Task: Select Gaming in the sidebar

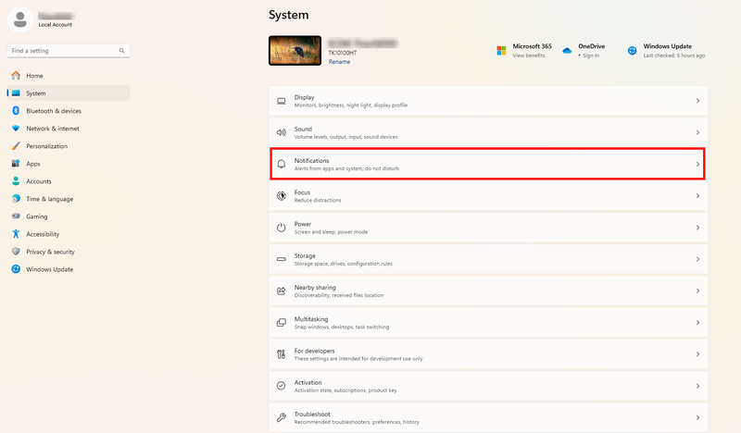Action: (x=69, y=216)
